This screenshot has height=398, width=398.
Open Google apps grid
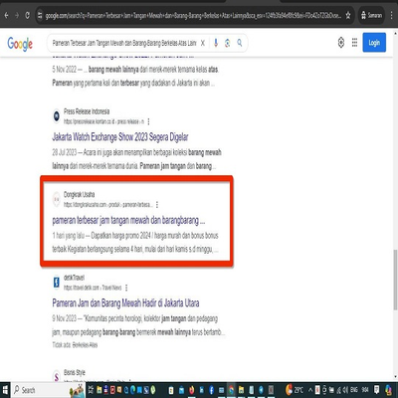pyautogui.click(x=354, y=43)
